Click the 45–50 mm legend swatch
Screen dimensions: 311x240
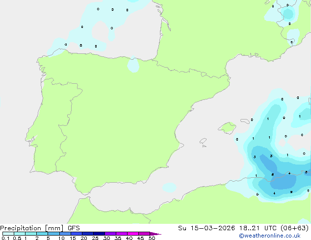(144, 234)
